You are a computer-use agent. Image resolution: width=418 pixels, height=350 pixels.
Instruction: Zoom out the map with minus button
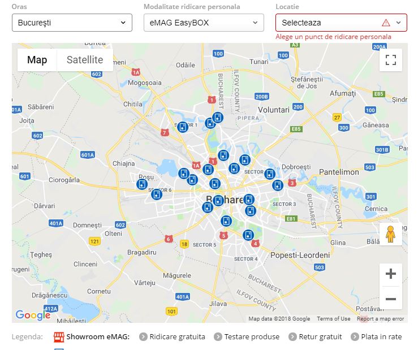390,299
